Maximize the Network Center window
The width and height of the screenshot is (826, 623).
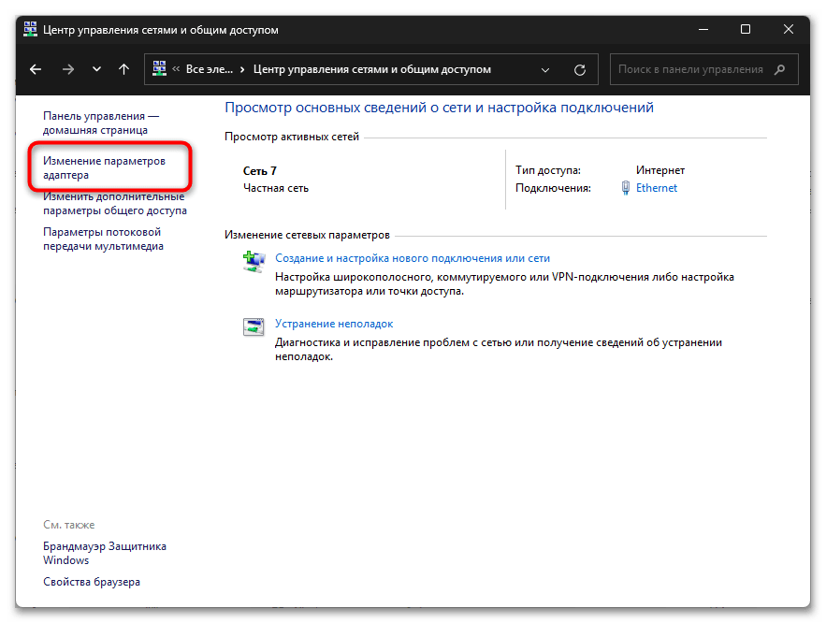[746, 29]
